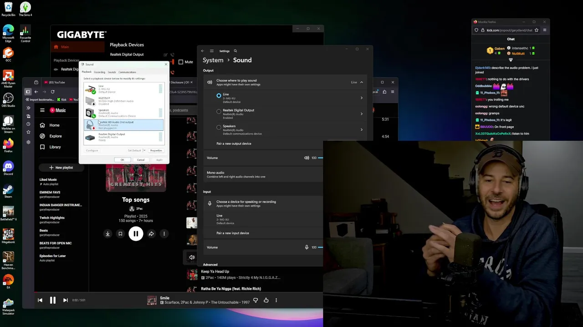Click Pair a new input device
Viewport: 583px width, 327px height.
coord(233,233)
